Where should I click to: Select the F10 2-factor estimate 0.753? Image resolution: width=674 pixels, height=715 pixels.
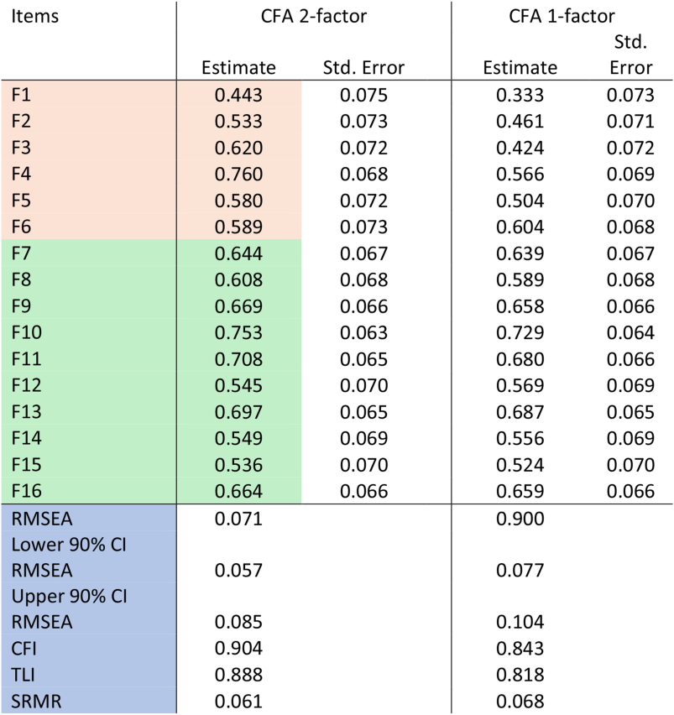click(238, 332)
